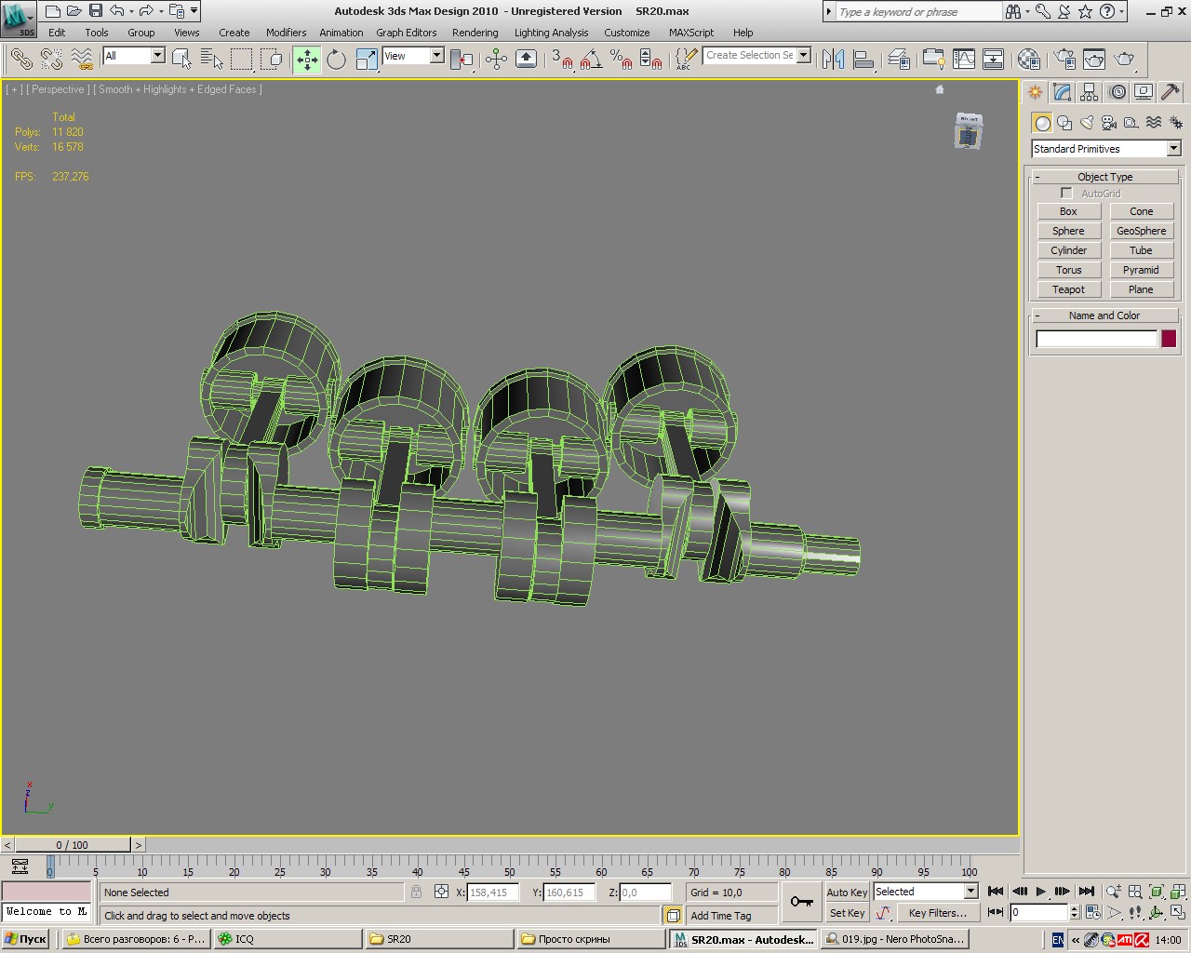Activate Select and Rotate tool

point(337,60)
